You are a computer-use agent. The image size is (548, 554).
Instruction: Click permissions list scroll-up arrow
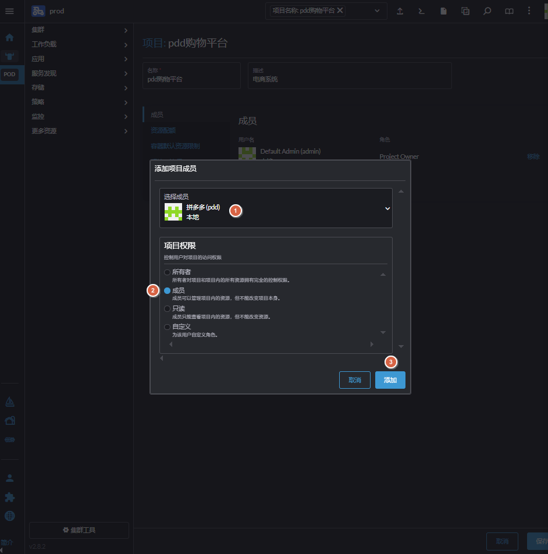coord(383,275)
